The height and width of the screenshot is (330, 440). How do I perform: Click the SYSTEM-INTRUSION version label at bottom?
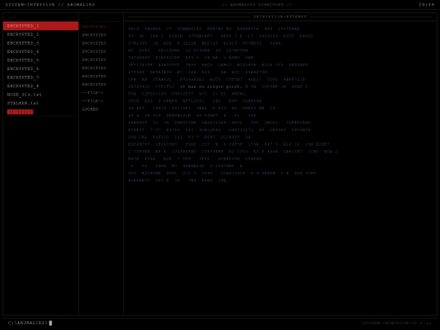(x=397, y=323)
